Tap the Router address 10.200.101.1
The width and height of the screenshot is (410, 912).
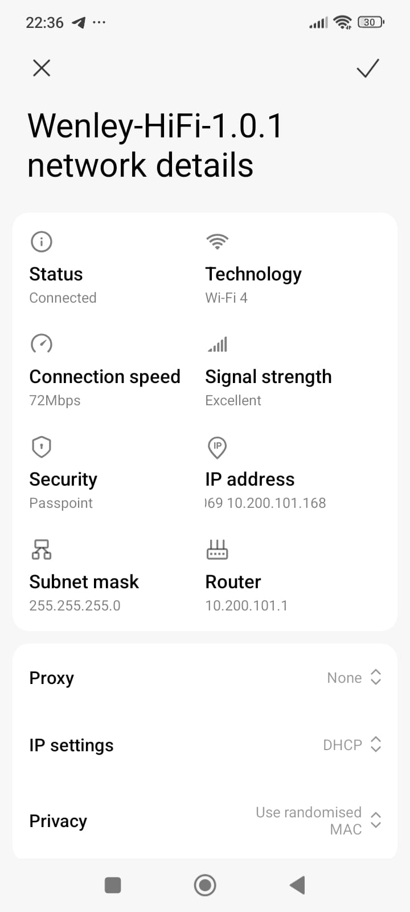(x=246, y=605)
